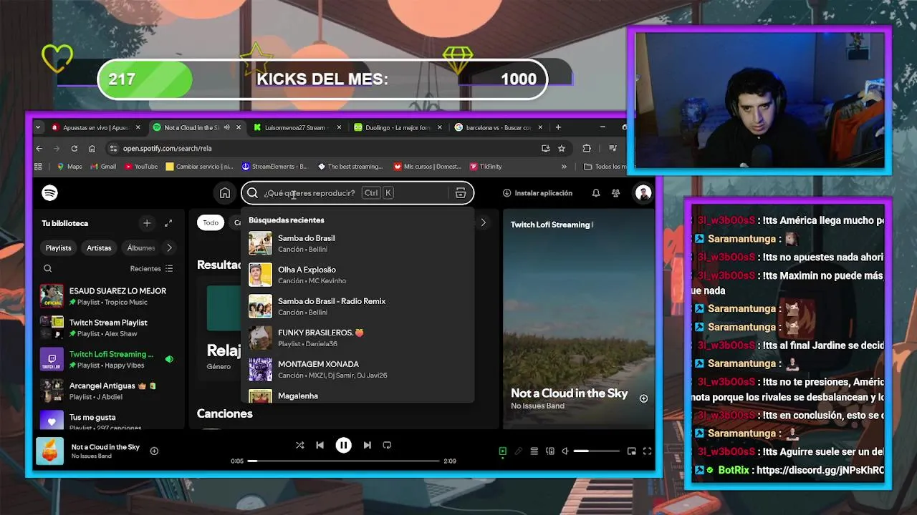This screenshot has height=515, width=917.
Task: Select the Todo filter chip
Action: click(211, 222)
